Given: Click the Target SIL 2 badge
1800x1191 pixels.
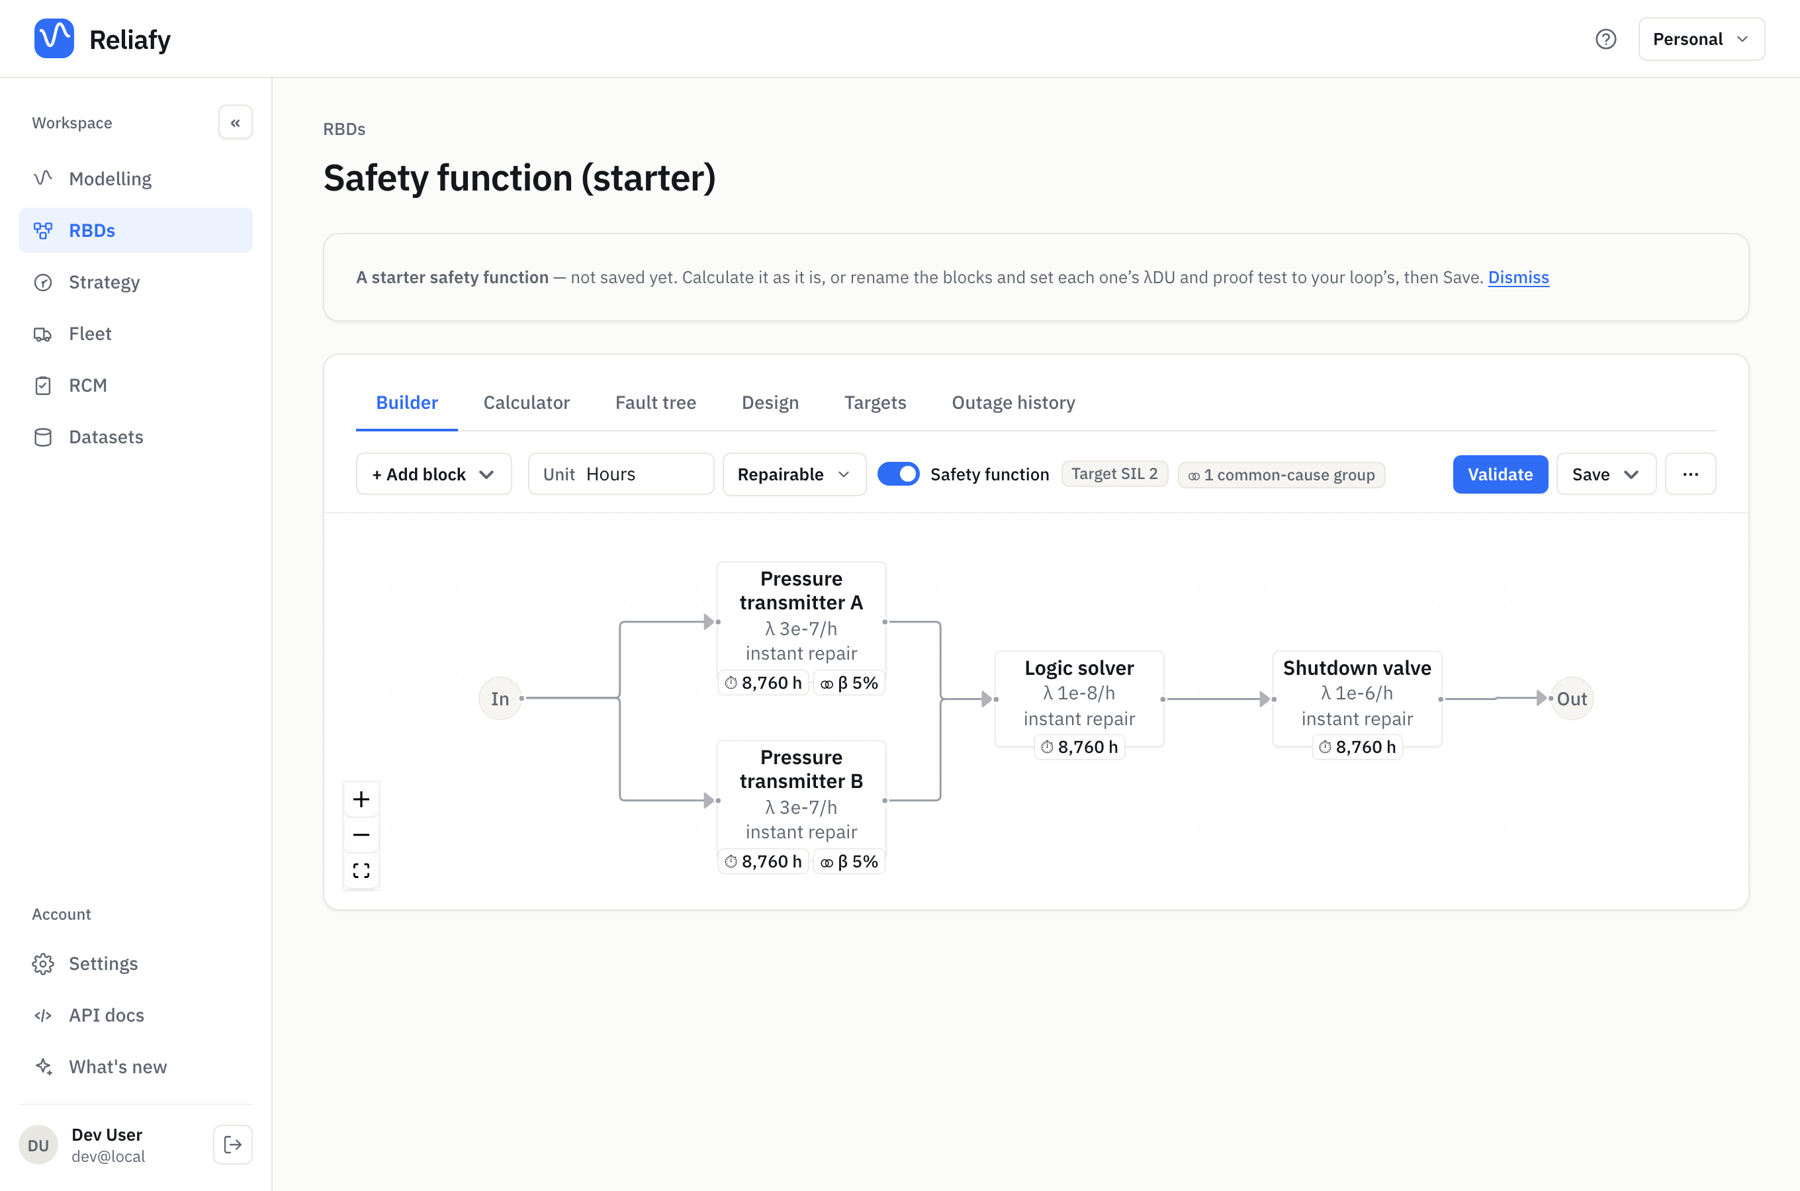Looking at the screenshot, I should [x=1114, y=474].
